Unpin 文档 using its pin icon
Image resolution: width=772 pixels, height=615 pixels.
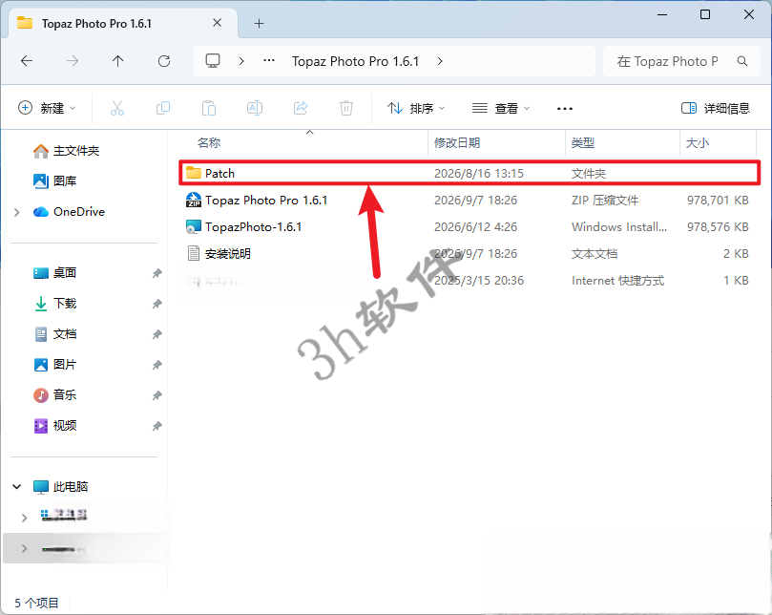[x=156, y=334]
